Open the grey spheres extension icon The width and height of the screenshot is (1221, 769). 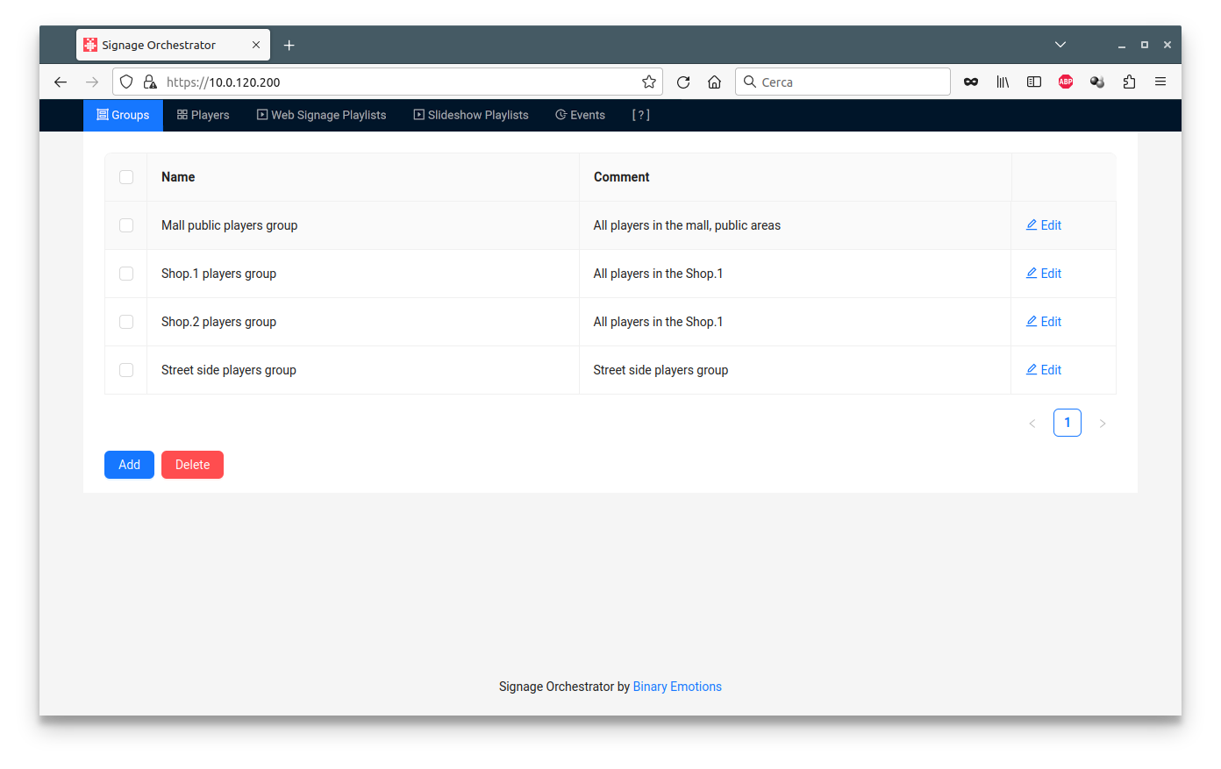[x=1097, y=82]
